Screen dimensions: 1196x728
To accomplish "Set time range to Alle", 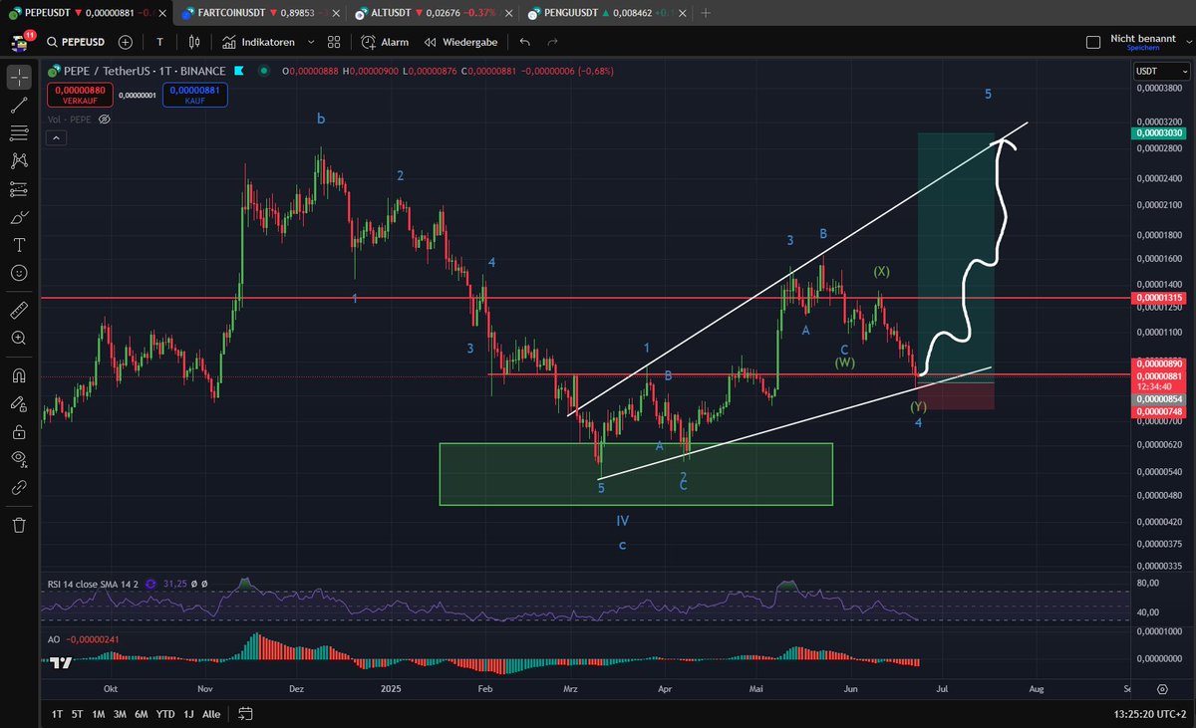I will (x=211, y=714).
